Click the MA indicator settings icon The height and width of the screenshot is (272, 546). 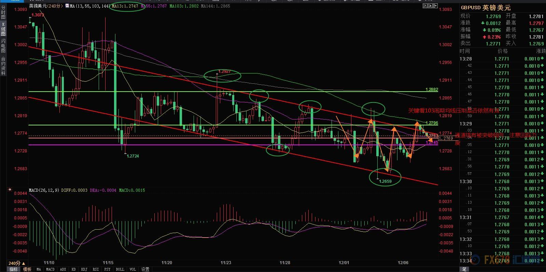(x=67, y=6)
